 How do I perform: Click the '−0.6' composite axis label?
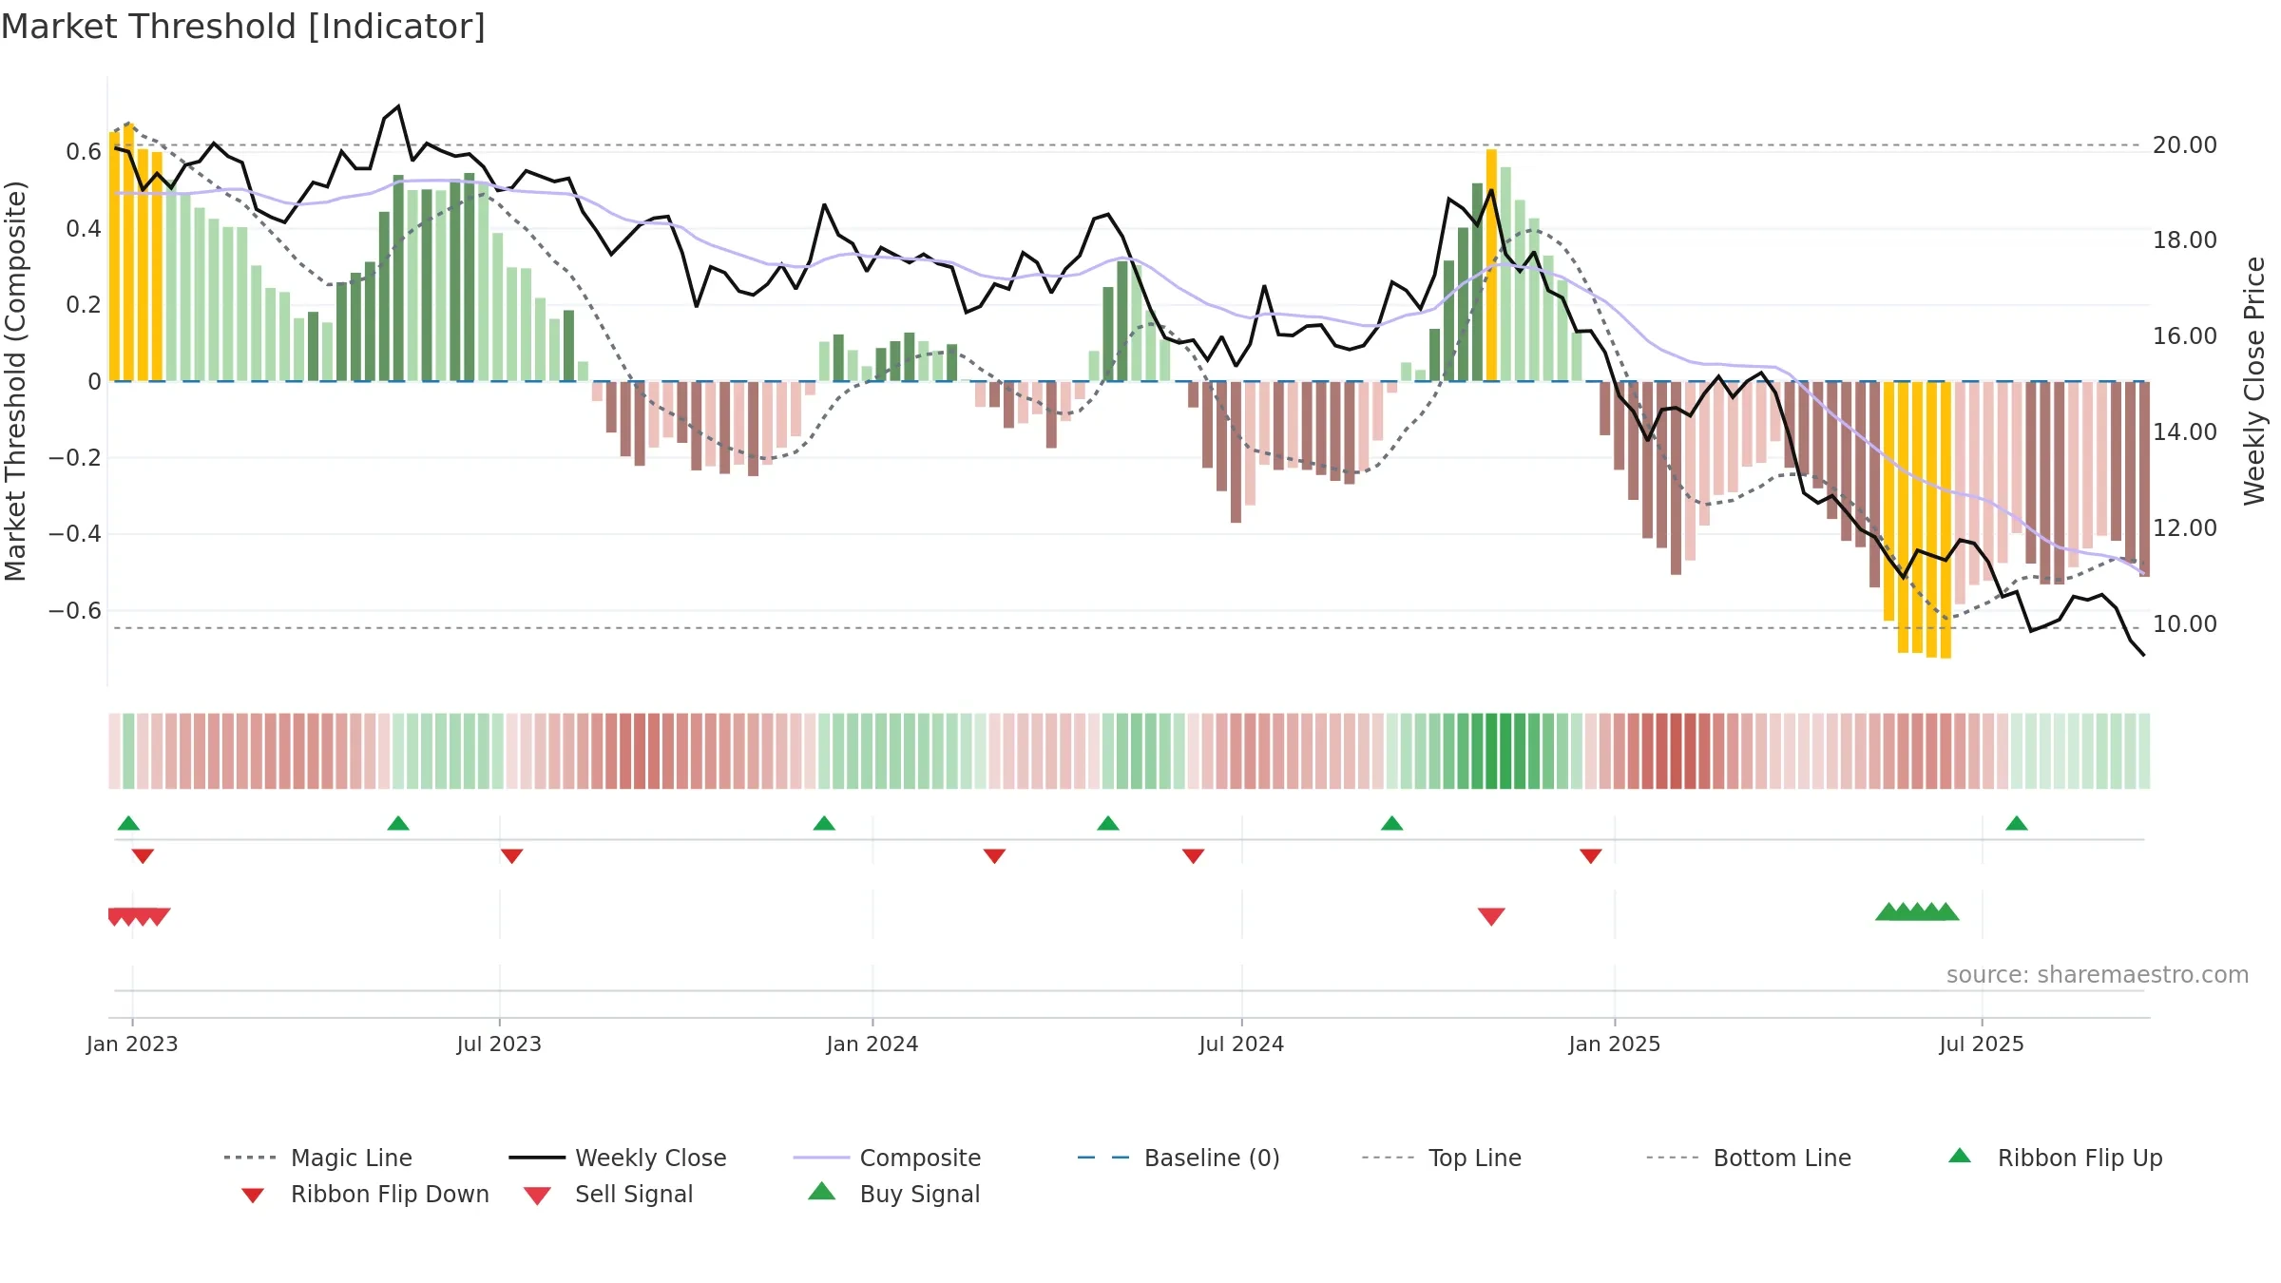coord(75,610)
